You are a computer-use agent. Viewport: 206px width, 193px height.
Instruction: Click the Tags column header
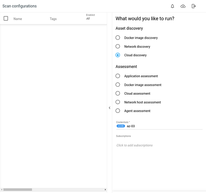click(x=53, y=19)
